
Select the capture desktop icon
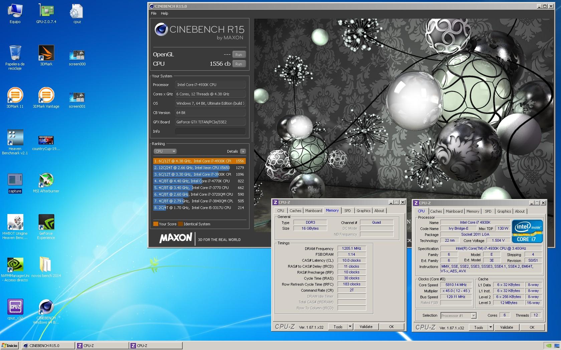[x=15, y=183]
